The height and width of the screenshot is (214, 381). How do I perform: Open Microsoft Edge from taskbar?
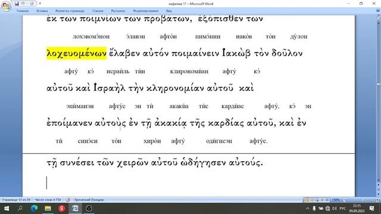[x=34, y=209]
